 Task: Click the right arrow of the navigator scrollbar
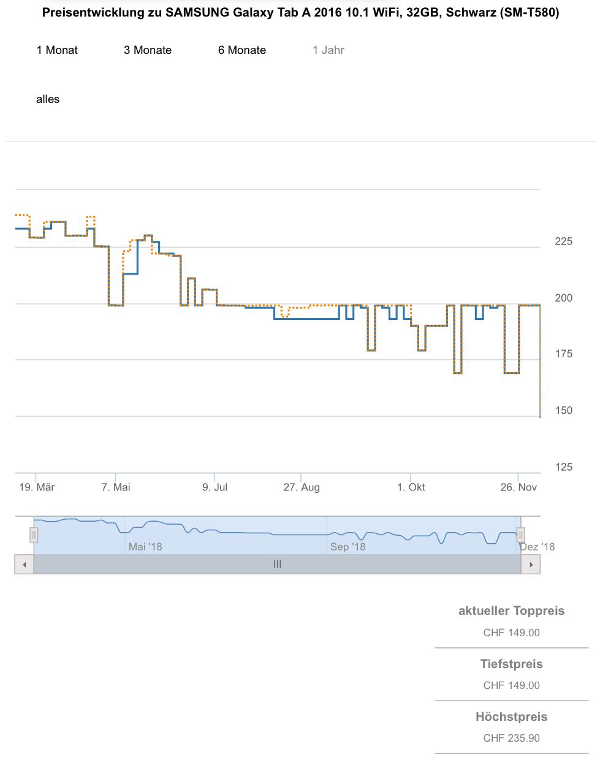point(531,565)
